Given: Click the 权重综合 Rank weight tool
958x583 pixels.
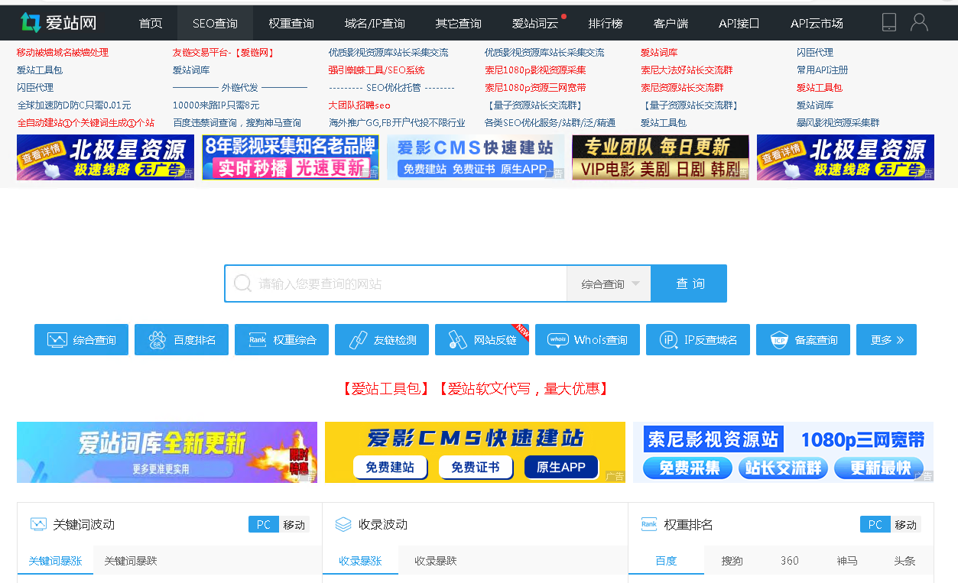Looking at the screenshot, I should tap(281, 339).
